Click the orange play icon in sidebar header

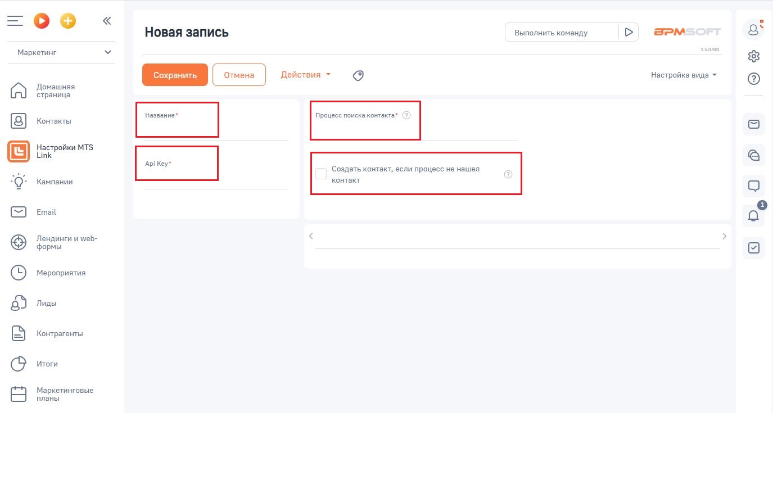pos(42,21)
